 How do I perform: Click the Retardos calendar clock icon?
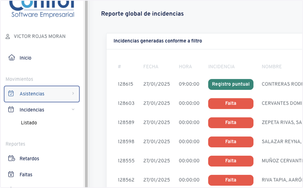point(11,158)
